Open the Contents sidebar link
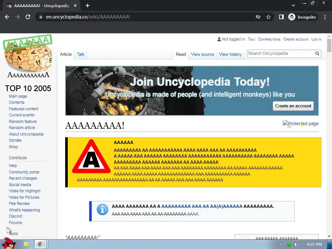The image size is (332, 249). tap(17, 102)
